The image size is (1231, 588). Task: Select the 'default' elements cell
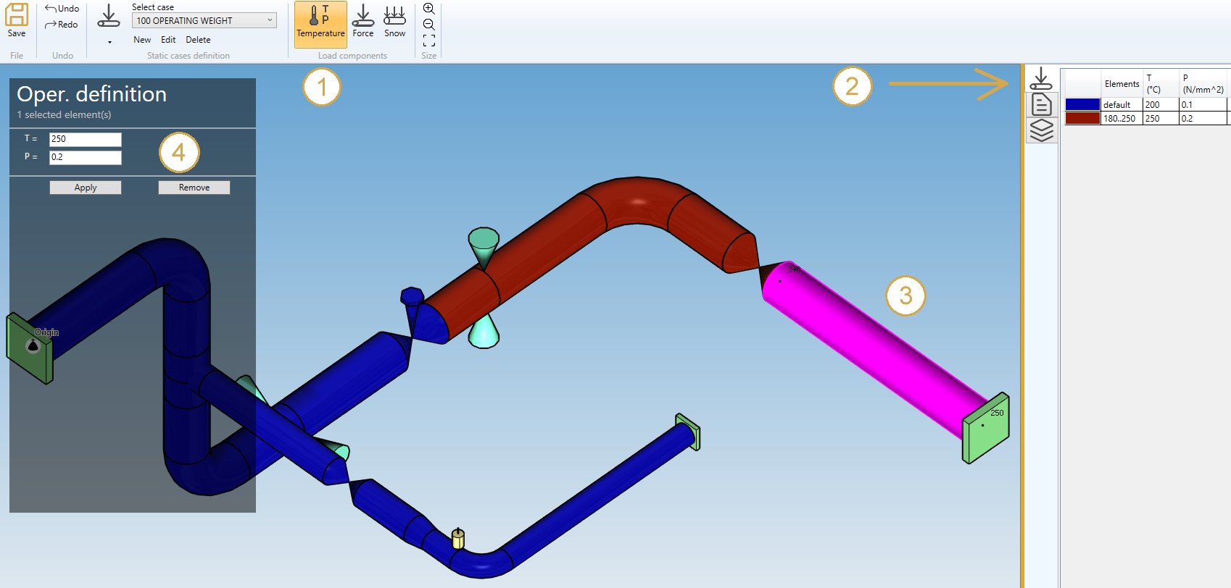pyautogui.click(x=1122, y=104)
